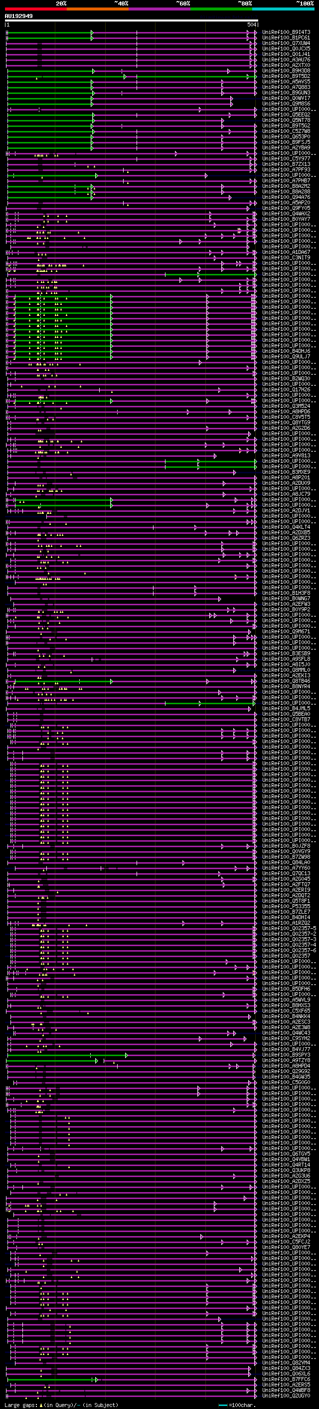
Task: Click the UniRef100_A3AU76 entry
Action: coord(286,59)
